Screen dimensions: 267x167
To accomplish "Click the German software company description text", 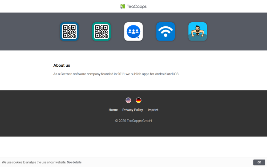I will (x=116, y=74).
